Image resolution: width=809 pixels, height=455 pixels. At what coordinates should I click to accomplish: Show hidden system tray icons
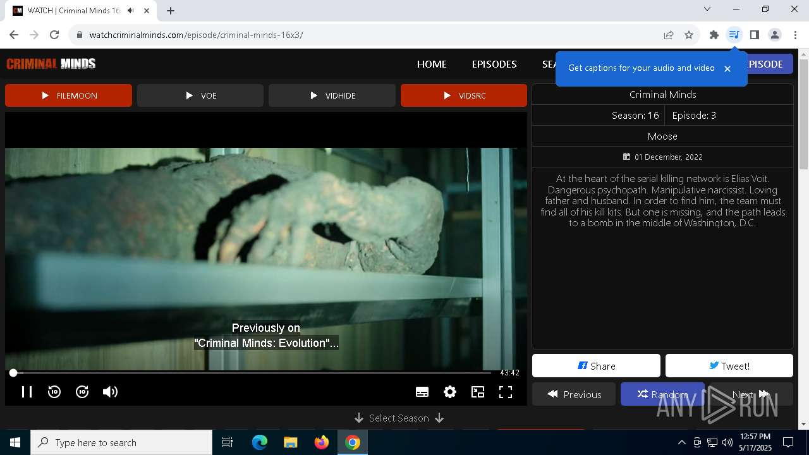(681, 442)
